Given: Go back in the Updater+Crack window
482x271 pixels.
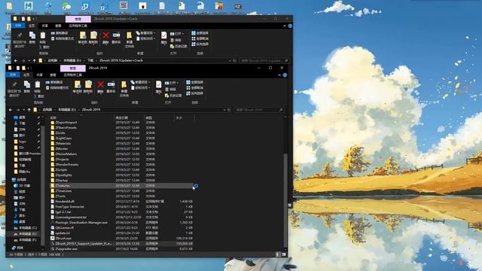Looking at the screenshot, I should [16, 60].
